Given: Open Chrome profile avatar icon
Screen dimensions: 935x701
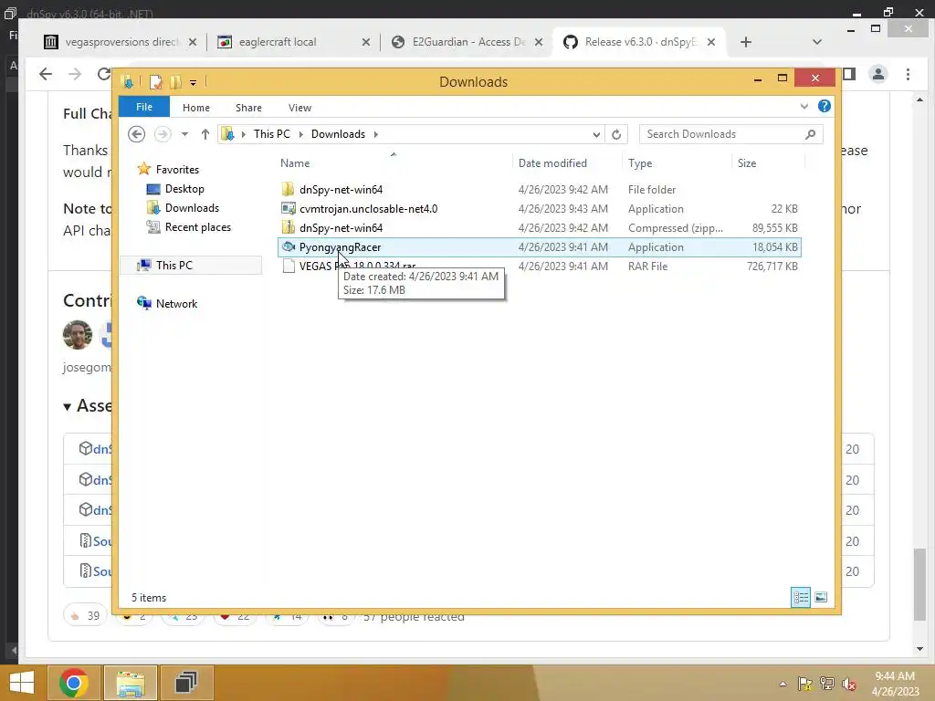Looking at the screenshot, I should point(878,74).
